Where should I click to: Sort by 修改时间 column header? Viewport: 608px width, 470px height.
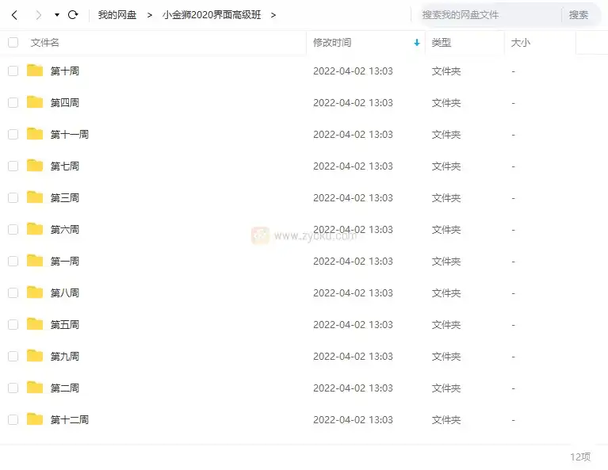click(x=332, y=43)
